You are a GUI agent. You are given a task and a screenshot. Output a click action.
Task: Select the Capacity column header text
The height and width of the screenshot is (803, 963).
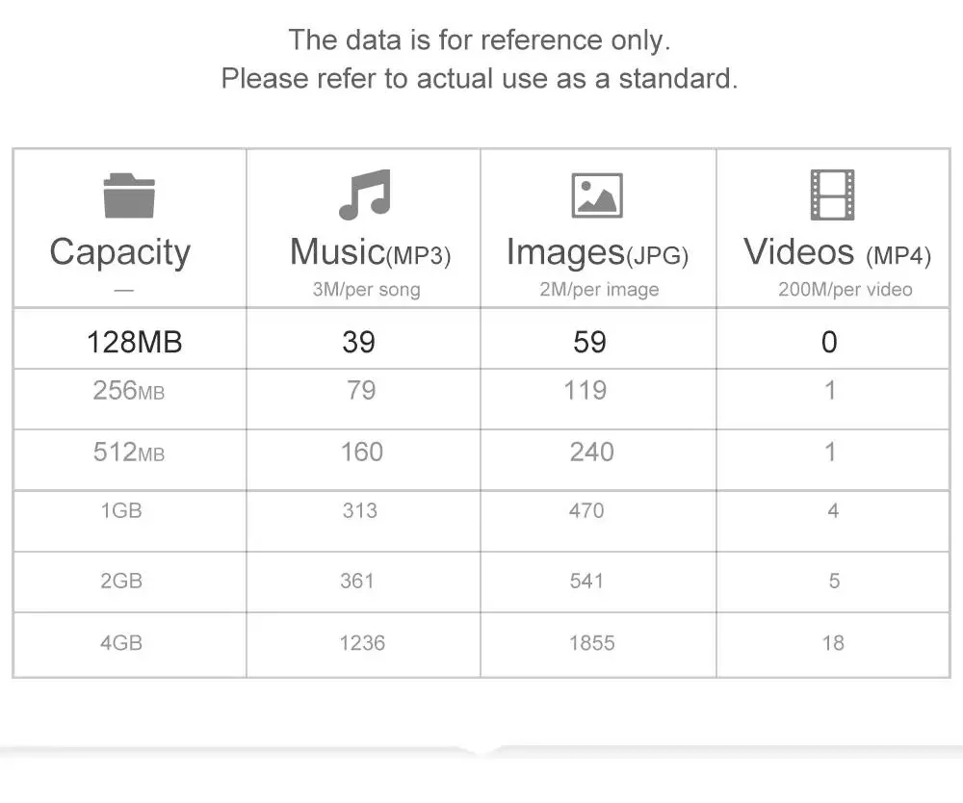pos(120,252)
